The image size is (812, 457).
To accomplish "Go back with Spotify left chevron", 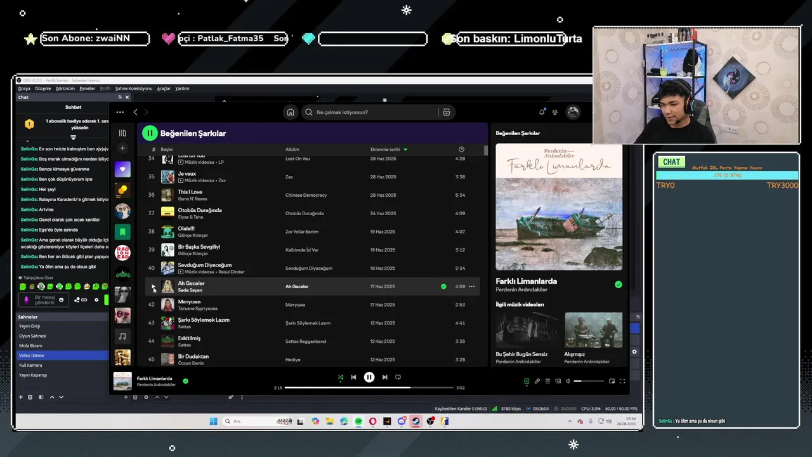I will (x=135, y=112).
